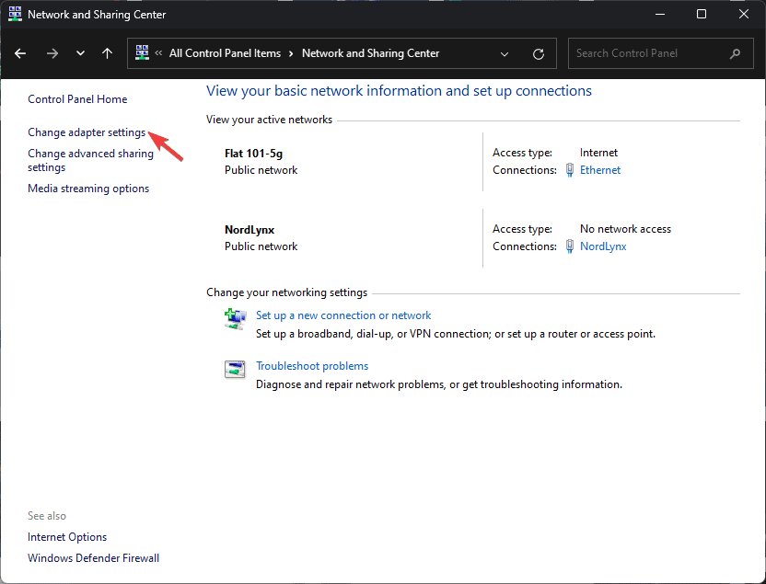Viewport: 766px width, 584px height.
Task: Expand the address bar history dropdown
Action: click(505, 53)
